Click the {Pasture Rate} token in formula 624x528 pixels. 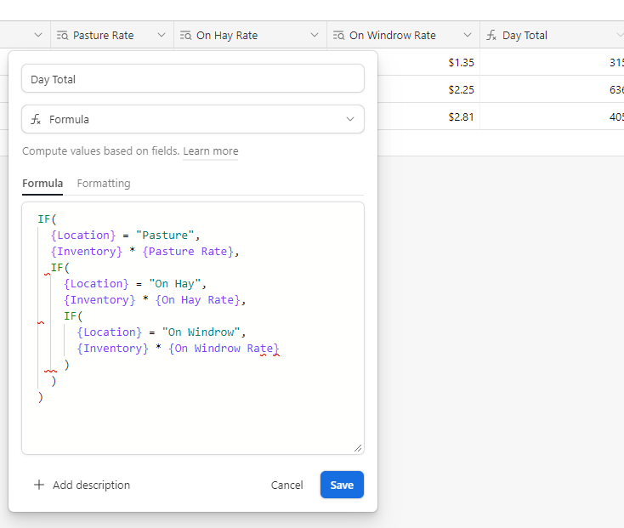click(x=188, y=252)
